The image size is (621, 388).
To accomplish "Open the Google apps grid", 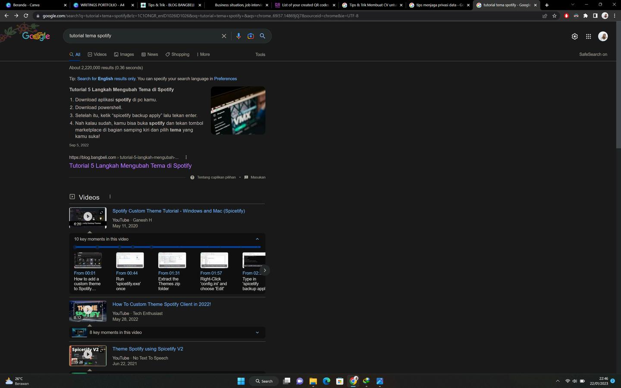I will [588, 37].
